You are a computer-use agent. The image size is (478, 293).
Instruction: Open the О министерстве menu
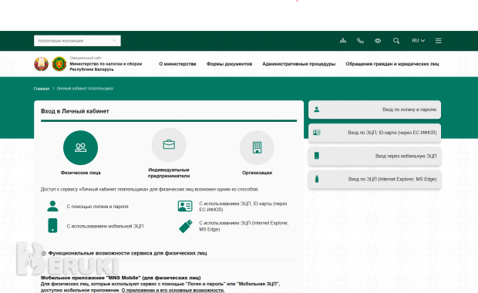(177, 64)
